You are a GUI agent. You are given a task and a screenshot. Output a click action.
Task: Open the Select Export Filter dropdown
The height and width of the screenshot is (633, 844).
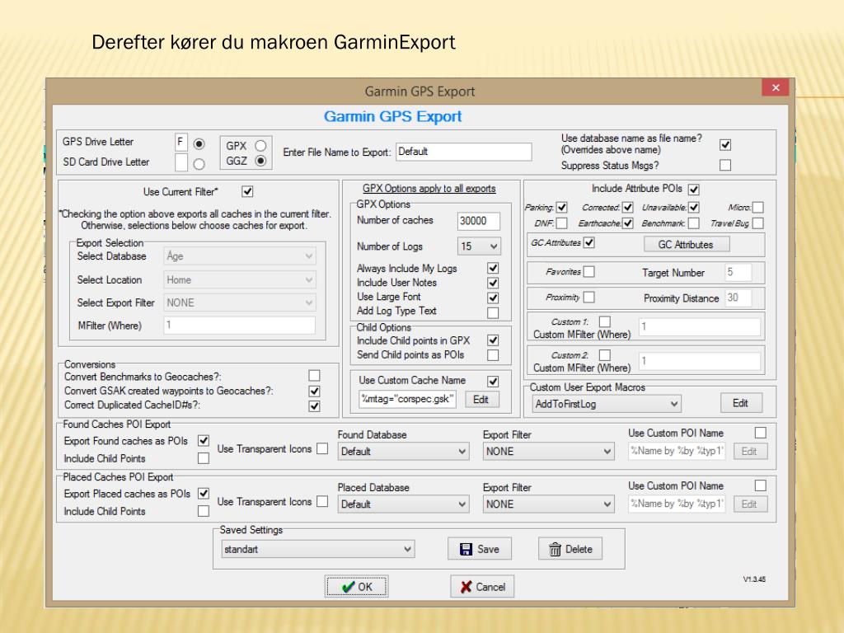(x=240, y=302)
